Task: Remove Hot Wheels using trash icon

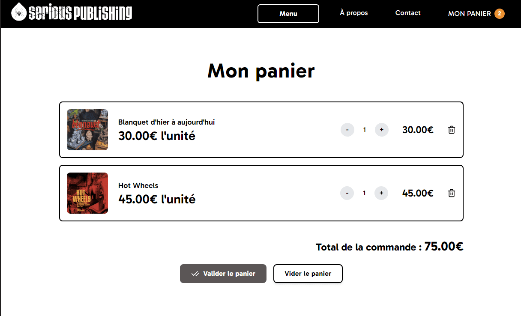Action: point(452,193)
